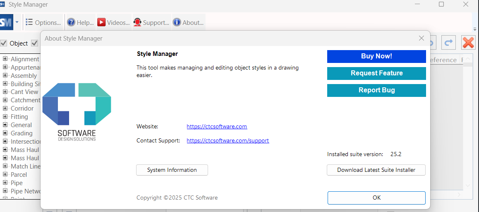Viewport: 479px width, 212px height.
Task: Expand the Pipe Network tree node
Action: click(x=5, y=191)
